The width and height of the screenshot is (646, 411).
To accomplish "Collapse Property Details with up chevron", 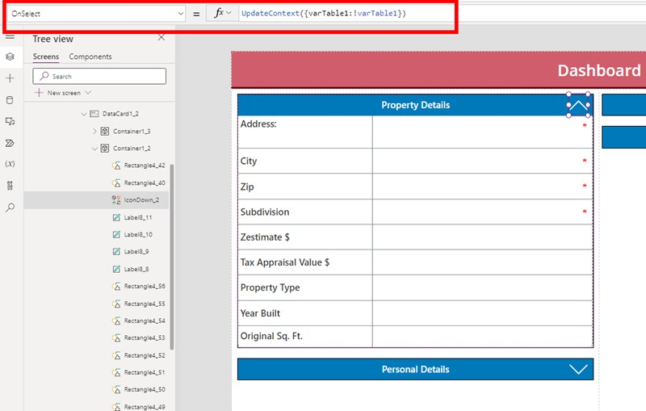I will (578, 105).
